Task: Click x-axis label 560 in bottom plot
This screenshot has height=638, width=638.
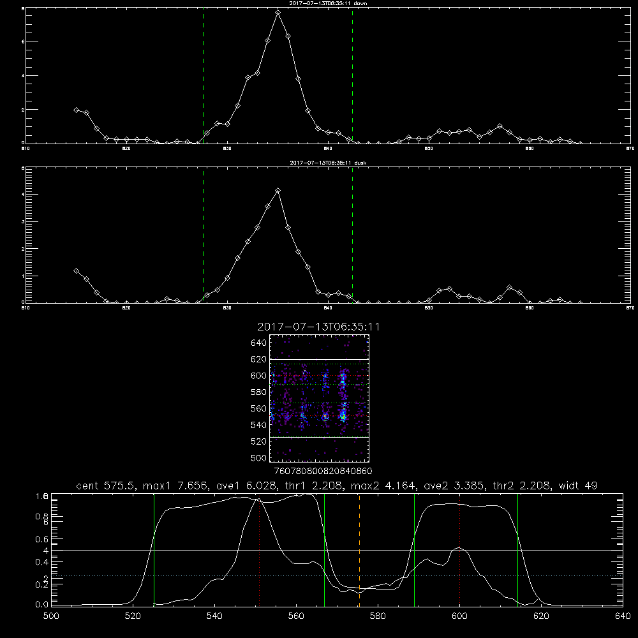Action: coord(296,616)
